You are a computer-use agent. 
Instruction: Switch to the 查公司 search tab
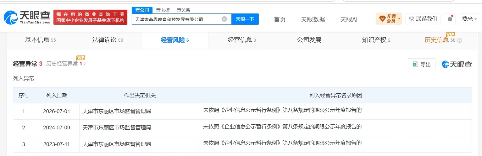click(x=142, y=10)
